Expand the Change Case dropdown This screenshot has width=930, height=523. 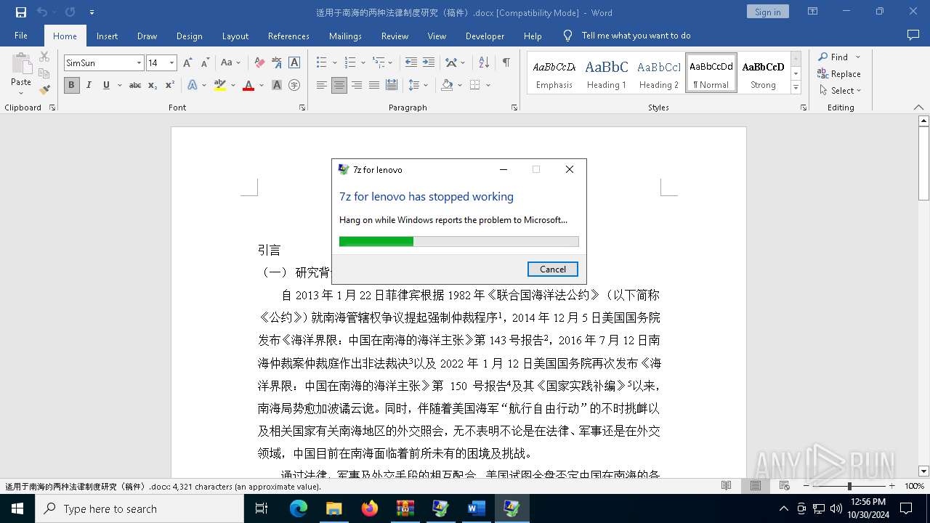231,63
